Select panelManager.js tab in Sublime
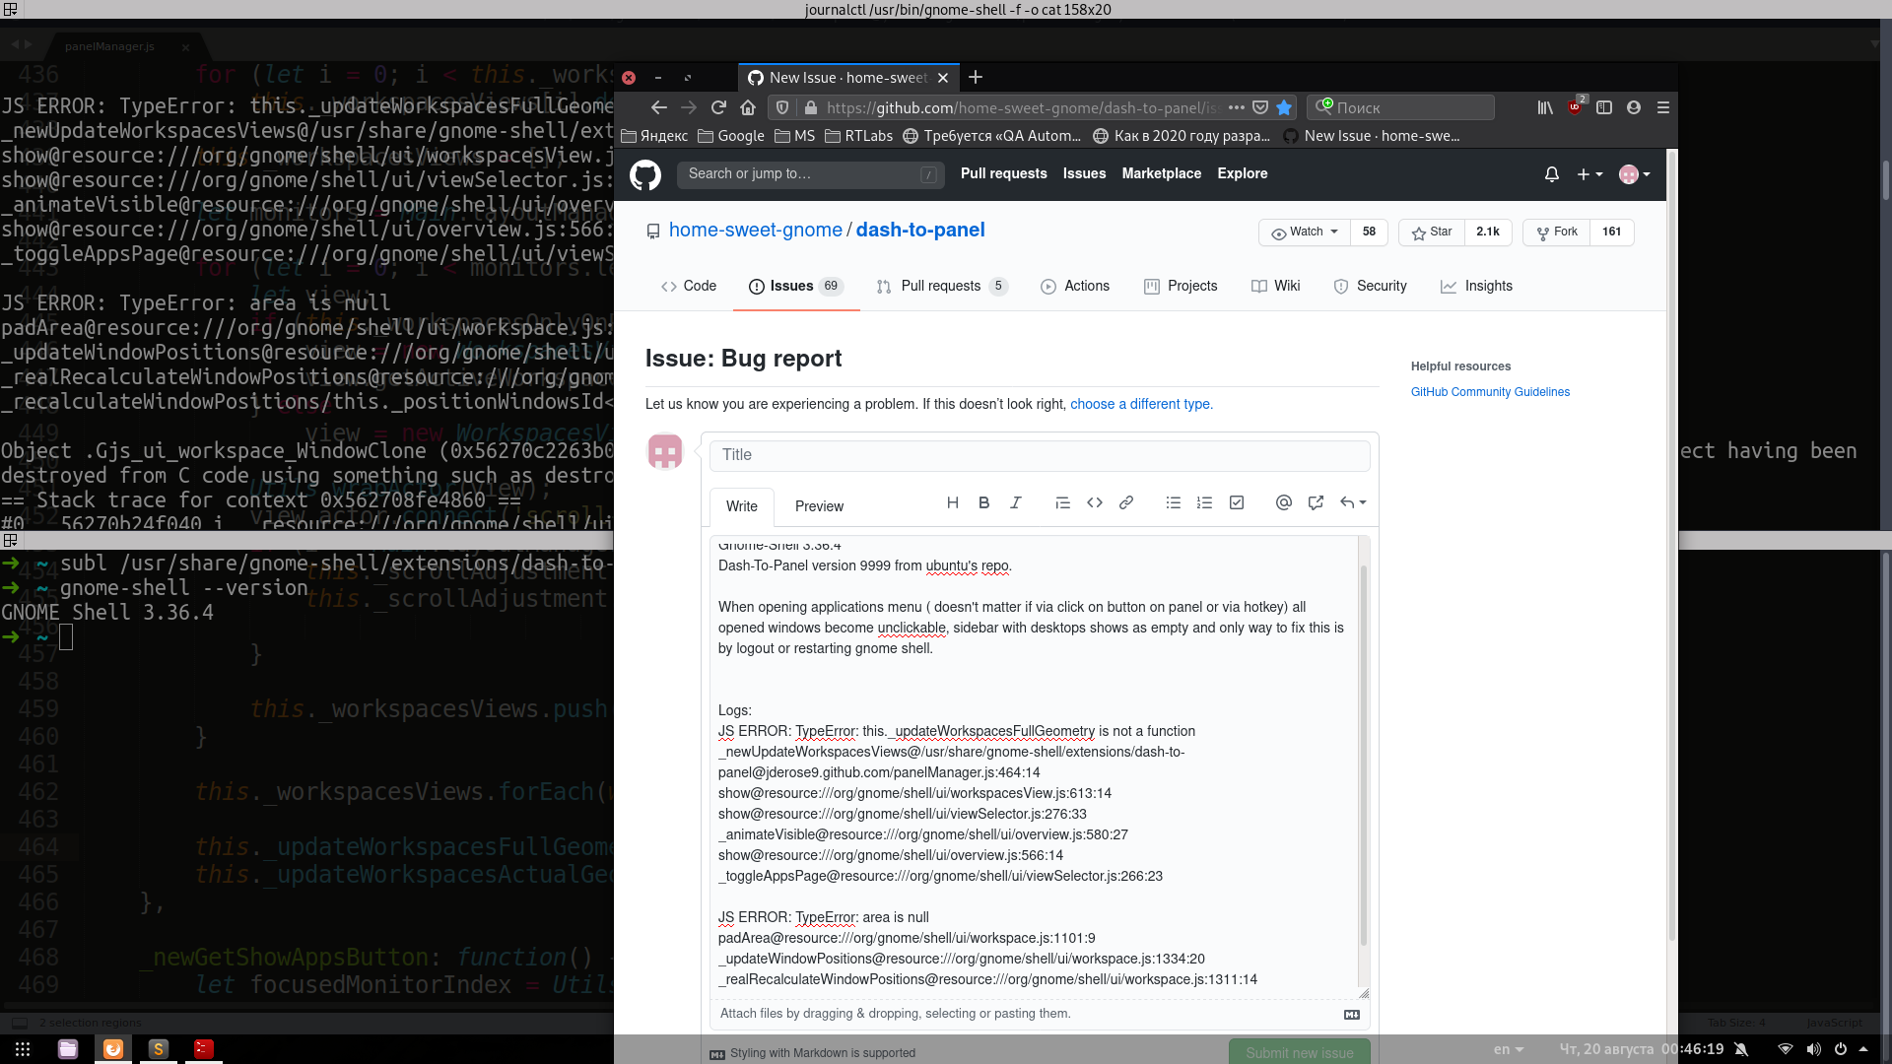1892x1064 pixels. pyautogui.click(x=109, y=46)
